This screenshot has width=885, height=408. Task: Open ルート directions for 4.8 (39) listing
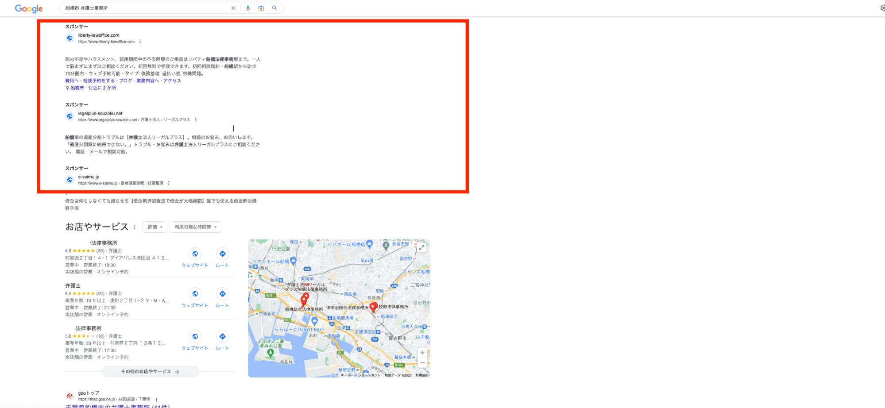pyautogui.click(x=222, y=254)
